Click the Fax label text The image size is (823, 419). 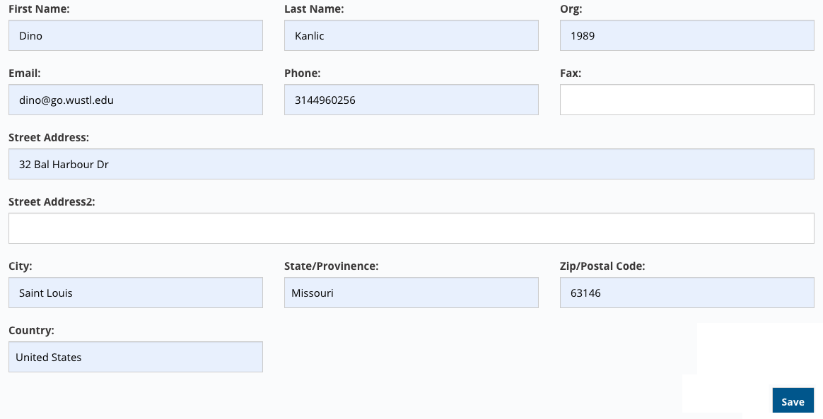(571, 73)
